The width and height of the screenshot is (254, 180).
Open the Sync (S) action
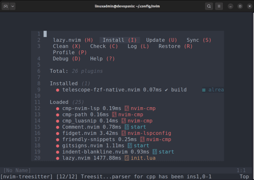point(199,40)
